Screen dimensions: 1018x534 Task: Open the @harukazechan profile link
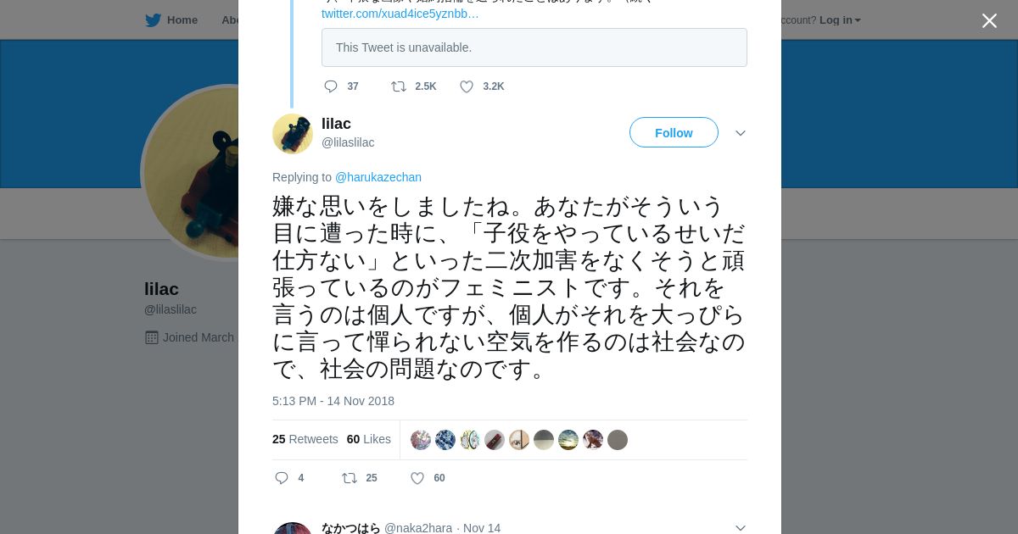click(378, 177)
